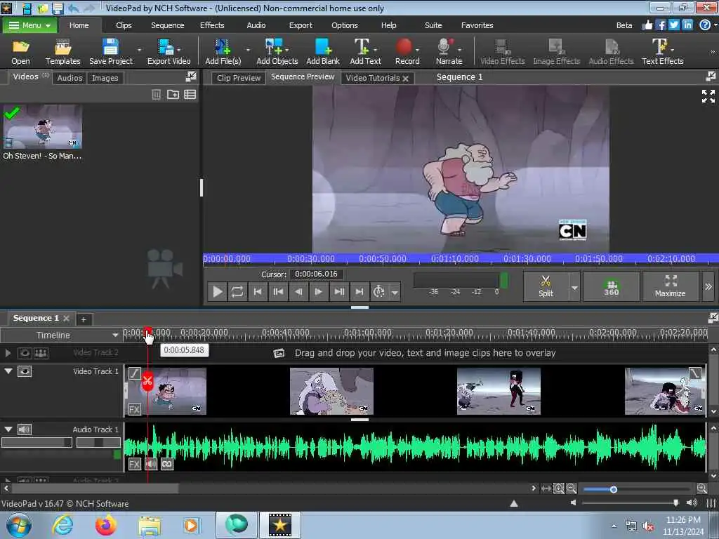Click the Facebook share icon
Screen dimensions: 719x539
click(x=661, y=25)
